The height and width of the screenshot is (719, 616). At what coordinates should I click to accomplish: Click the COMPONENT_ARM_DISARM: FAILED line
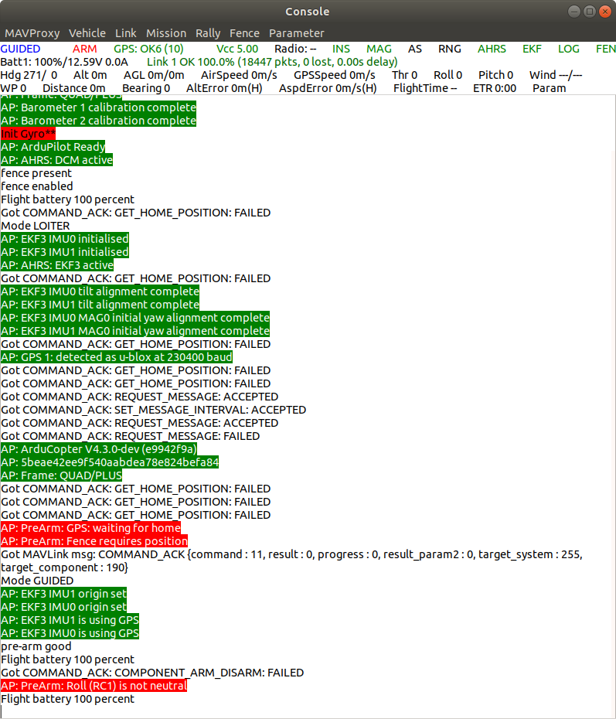click(x=152, y=673)
